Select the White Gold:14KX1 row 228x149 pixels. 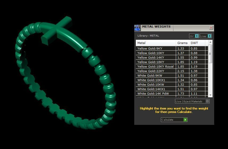pos(172,89)
